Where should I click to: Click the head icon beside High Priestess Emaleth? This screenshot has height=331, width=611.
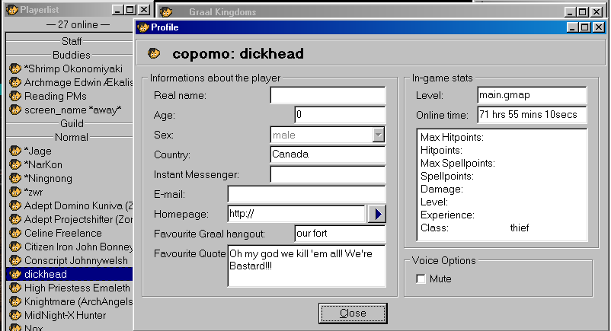(x=14, y=288)
